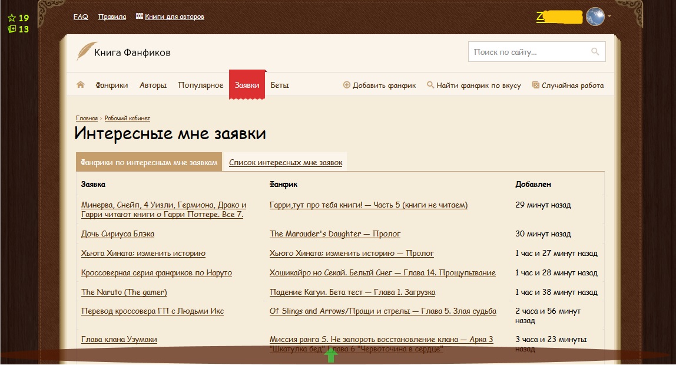Select the «Заявки» menu item

coord(247,84)
